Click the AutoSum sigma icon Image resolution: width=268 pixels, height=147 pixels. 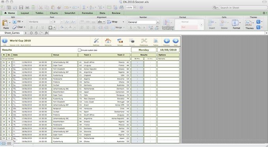[x=84, y=7]
